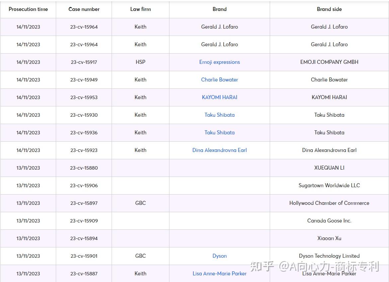
Task: Select case number 23-cv-15880 cell
Action: point(84,168)
